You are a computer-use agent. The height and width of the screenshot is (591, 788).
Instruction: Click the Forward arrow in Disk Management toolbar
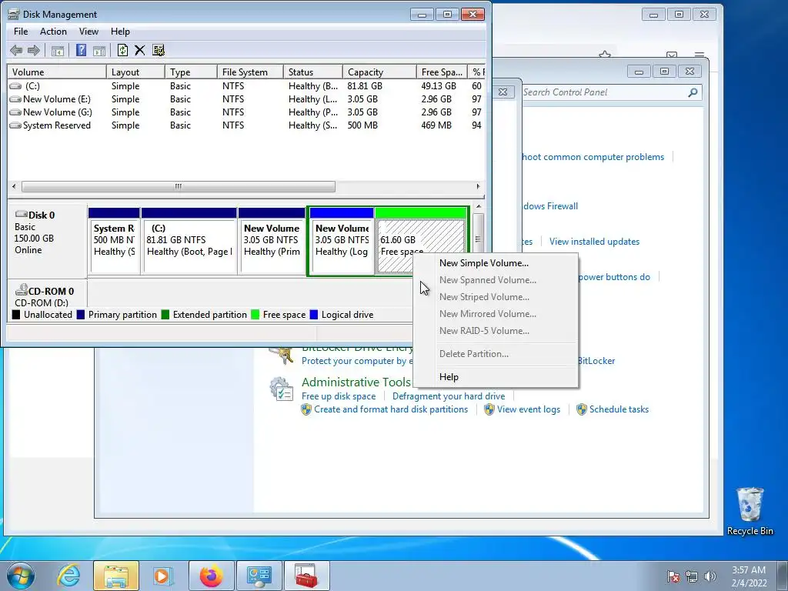point(34,50)
